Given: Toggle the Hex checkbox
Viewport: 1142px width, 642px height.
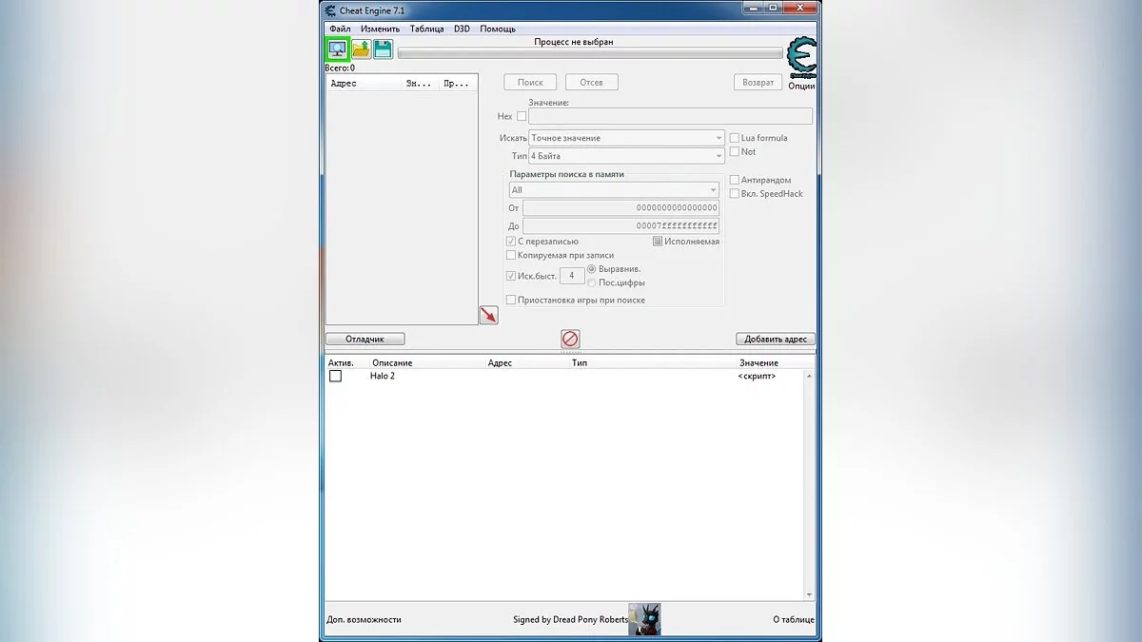Looking at the screenshot, I should [x=522, y=116].
